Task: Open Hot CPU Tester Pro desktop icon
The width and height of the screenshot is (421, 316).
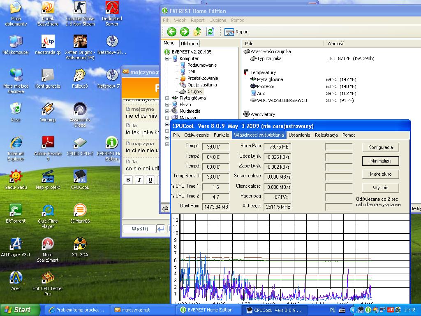Action: (x=48, y=278)
